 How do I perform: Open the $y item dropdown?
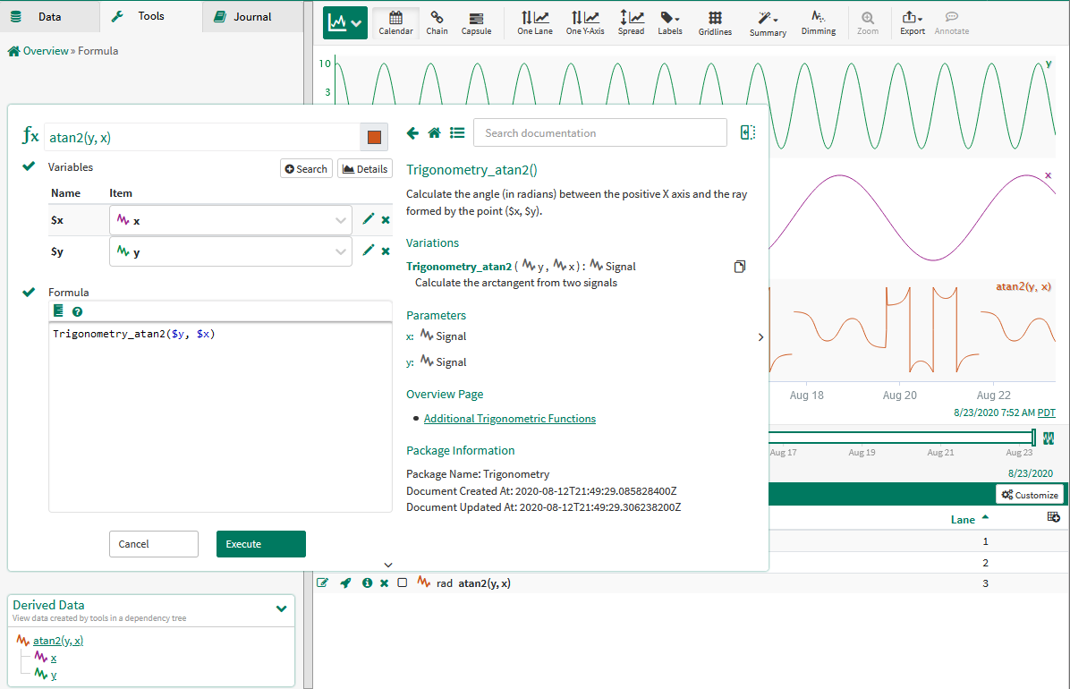tap(340, 251)
